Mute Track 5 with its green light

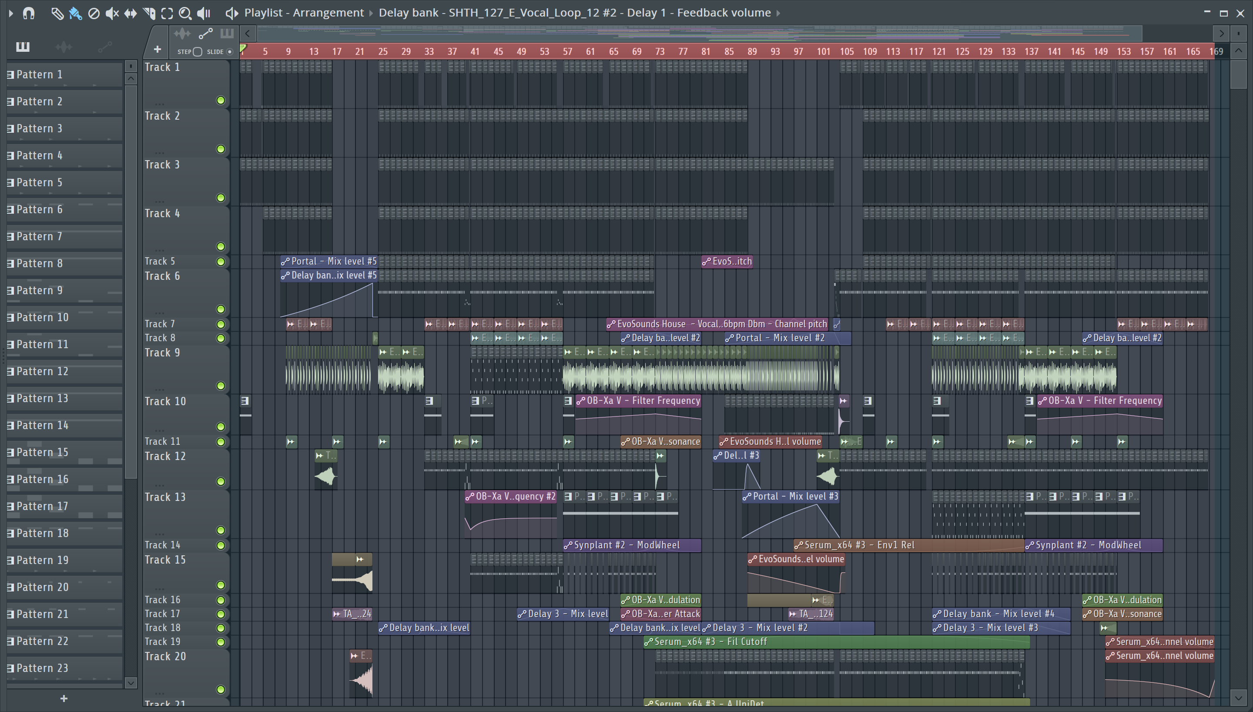221,262
